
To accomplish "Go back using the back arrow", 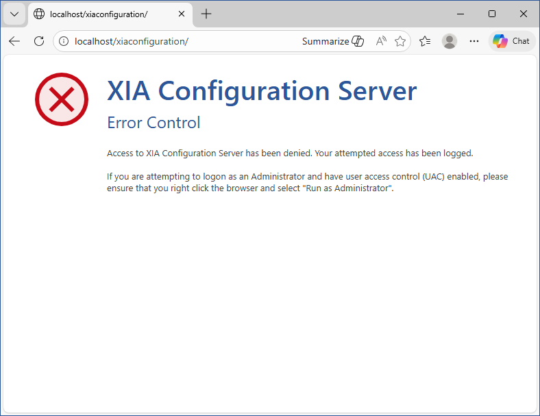I will point(14,41).
